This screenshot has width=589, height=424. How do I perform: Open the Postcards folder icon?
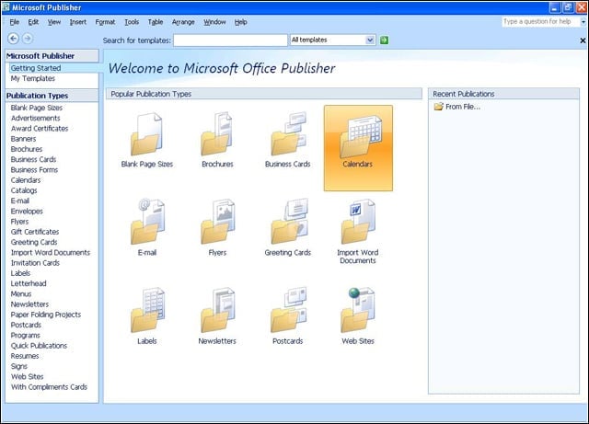tap(288, 310)
